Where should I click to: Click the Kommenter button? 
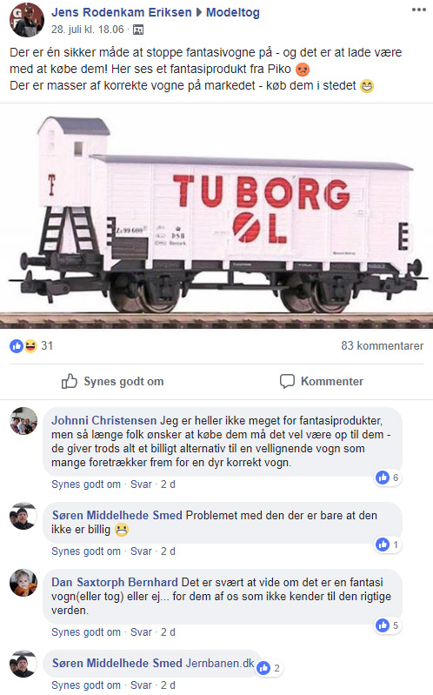point(322,381)
